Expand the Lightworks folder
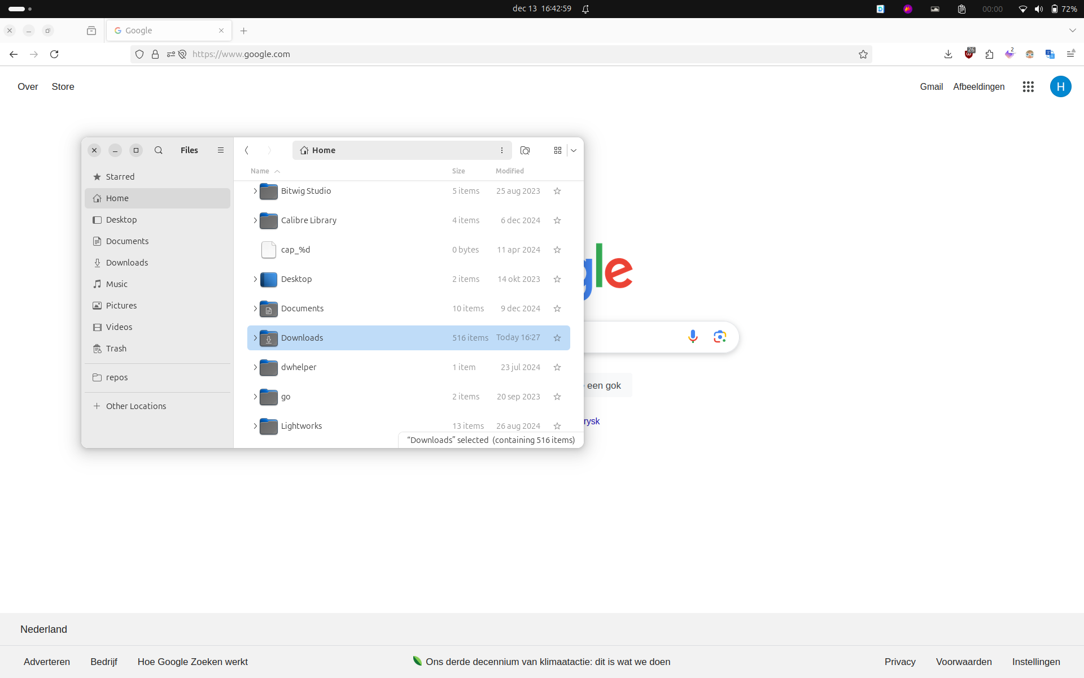The height and width of the screenshot is (678, 1084). coord(255,426)
